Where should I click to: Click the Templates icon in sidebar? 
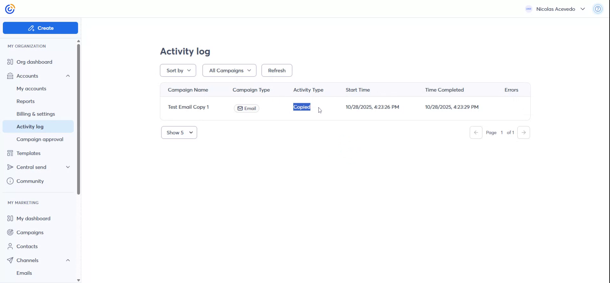tap(10, 153)
